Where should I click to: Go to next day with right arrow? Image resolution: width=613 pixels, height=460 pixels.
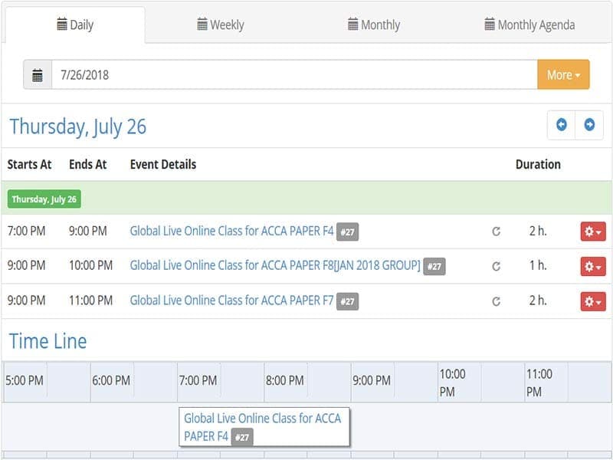(589, 125)
